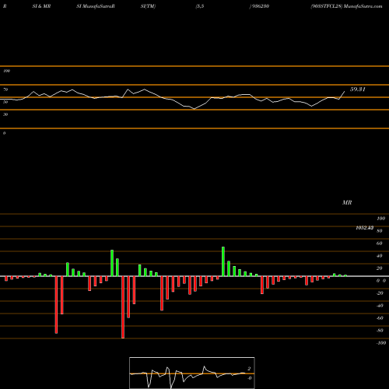Click the MunafaSutra.com title text
Viewport: 389px width, 389px height.
click(x=363, y=6)
